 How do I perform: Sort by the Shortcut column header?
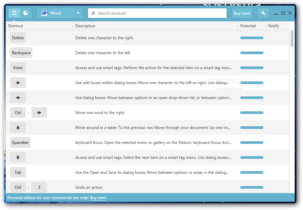tap(40, 26)
